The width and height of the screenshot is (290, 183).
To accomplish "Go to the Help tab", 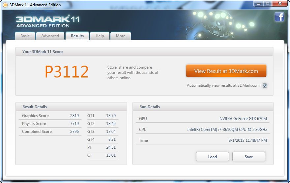I will (x=100, y=36).
